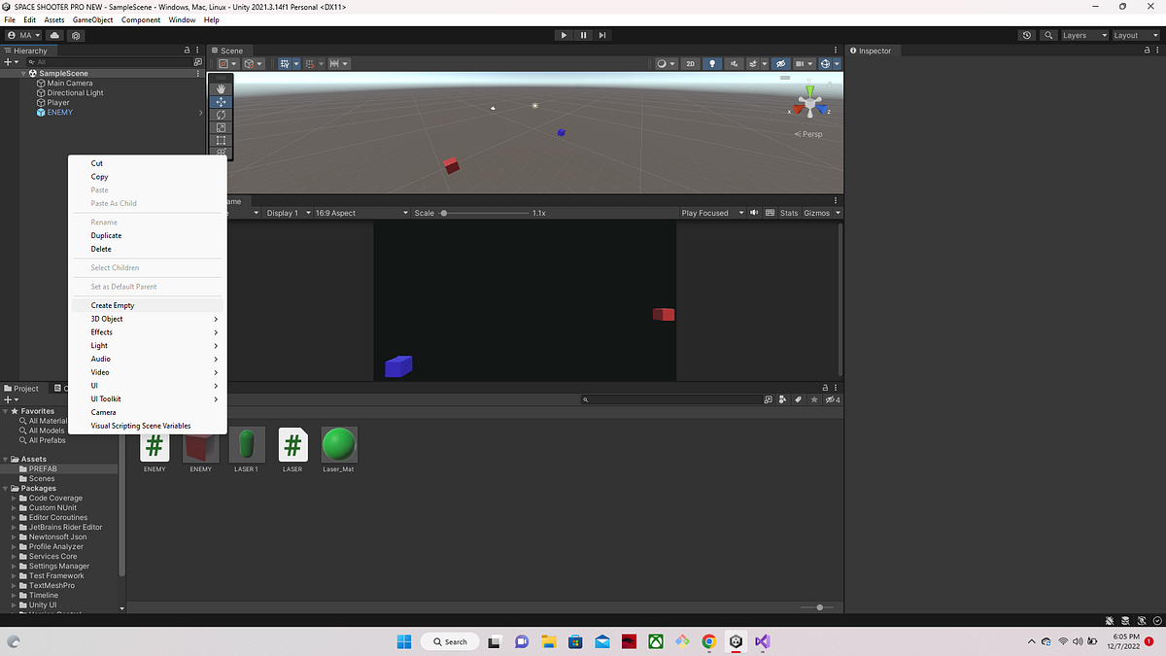1166x656 pixels.
Task: Click Duplicate in the context menu
Action: 105,235
